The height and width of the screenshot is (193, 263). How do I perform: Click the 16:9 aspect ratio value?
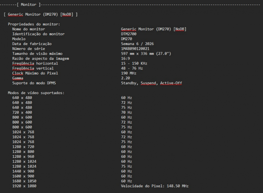pos(125,58)
